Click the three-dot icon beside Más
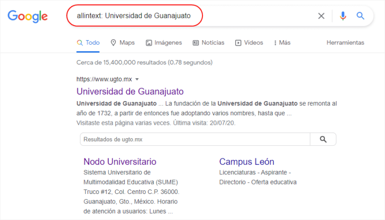The height and width of the screenshot is (220, 385). point(275,43)
